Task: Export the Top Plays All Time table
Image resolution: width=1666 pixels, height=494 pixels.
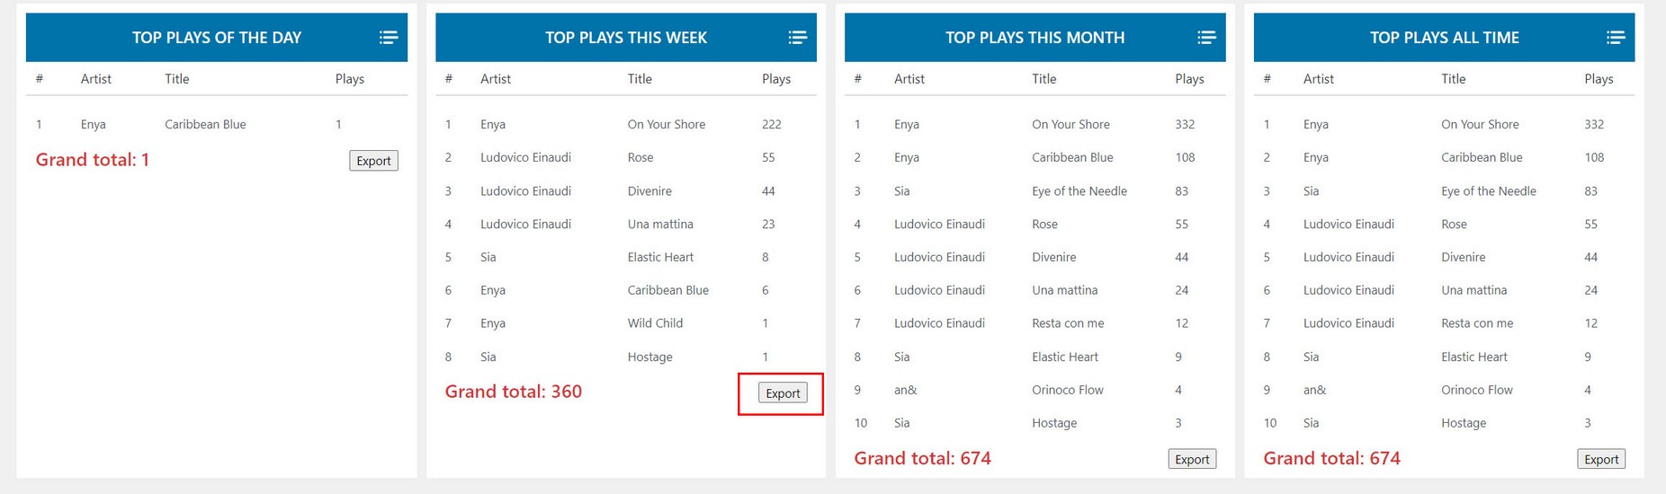Action: coord(1601,459)
